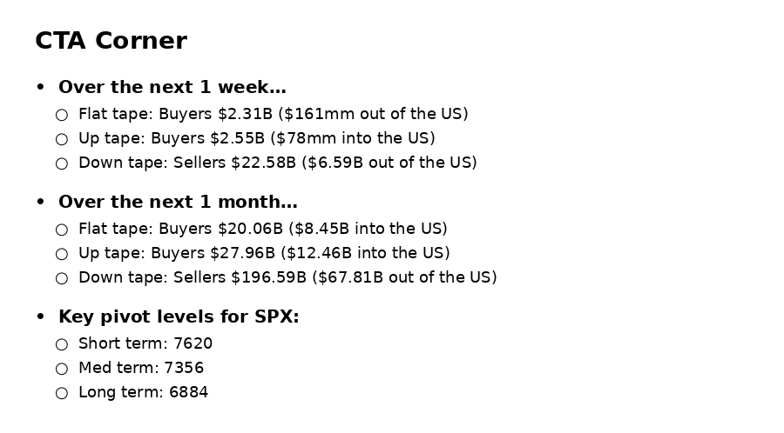Click the circle bullet before the $196.59B line
The width and height of the screenshot is (784, 433).
[62, 279]
